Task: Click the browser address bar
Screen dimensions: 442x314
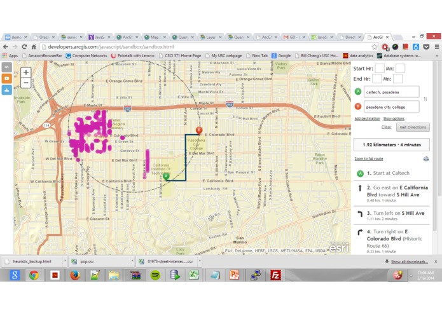Action: coord(206,47)
